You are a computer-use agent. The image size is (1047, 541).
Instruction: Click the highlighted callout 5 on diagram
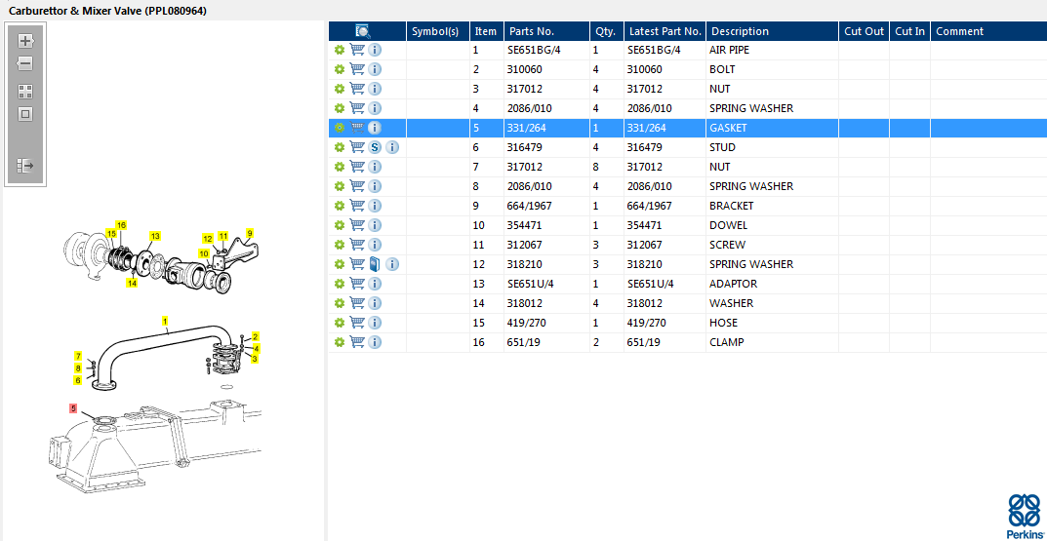pyautogui.click(x=73, y=407)
